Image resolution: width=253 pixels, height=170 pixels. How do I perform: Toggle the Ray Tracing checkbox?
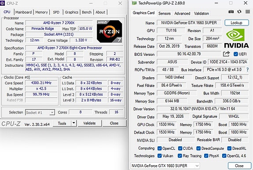click(x=180, y=156)
